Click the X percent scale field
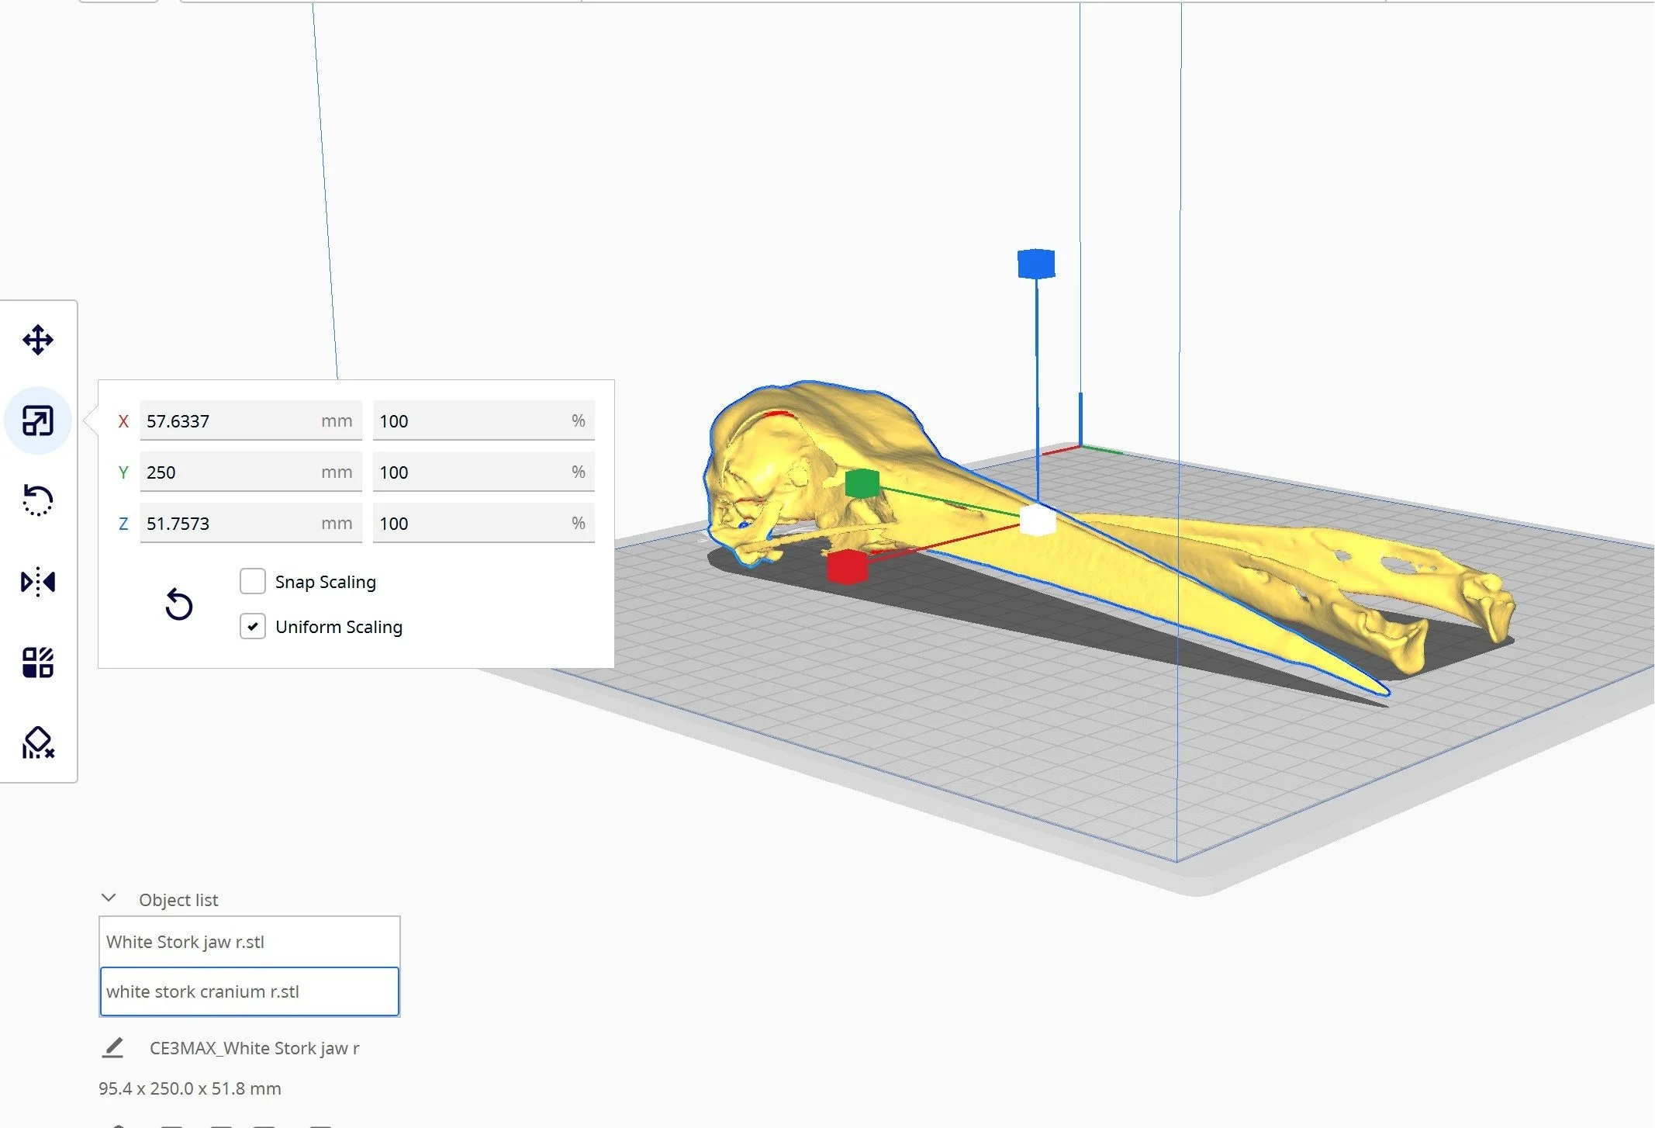The height and width of the screenshot is (1128, 1655). 473,420
